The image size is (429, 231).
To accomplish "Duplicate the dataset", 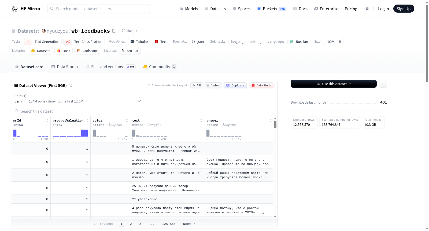I will [x=235, y=85].
